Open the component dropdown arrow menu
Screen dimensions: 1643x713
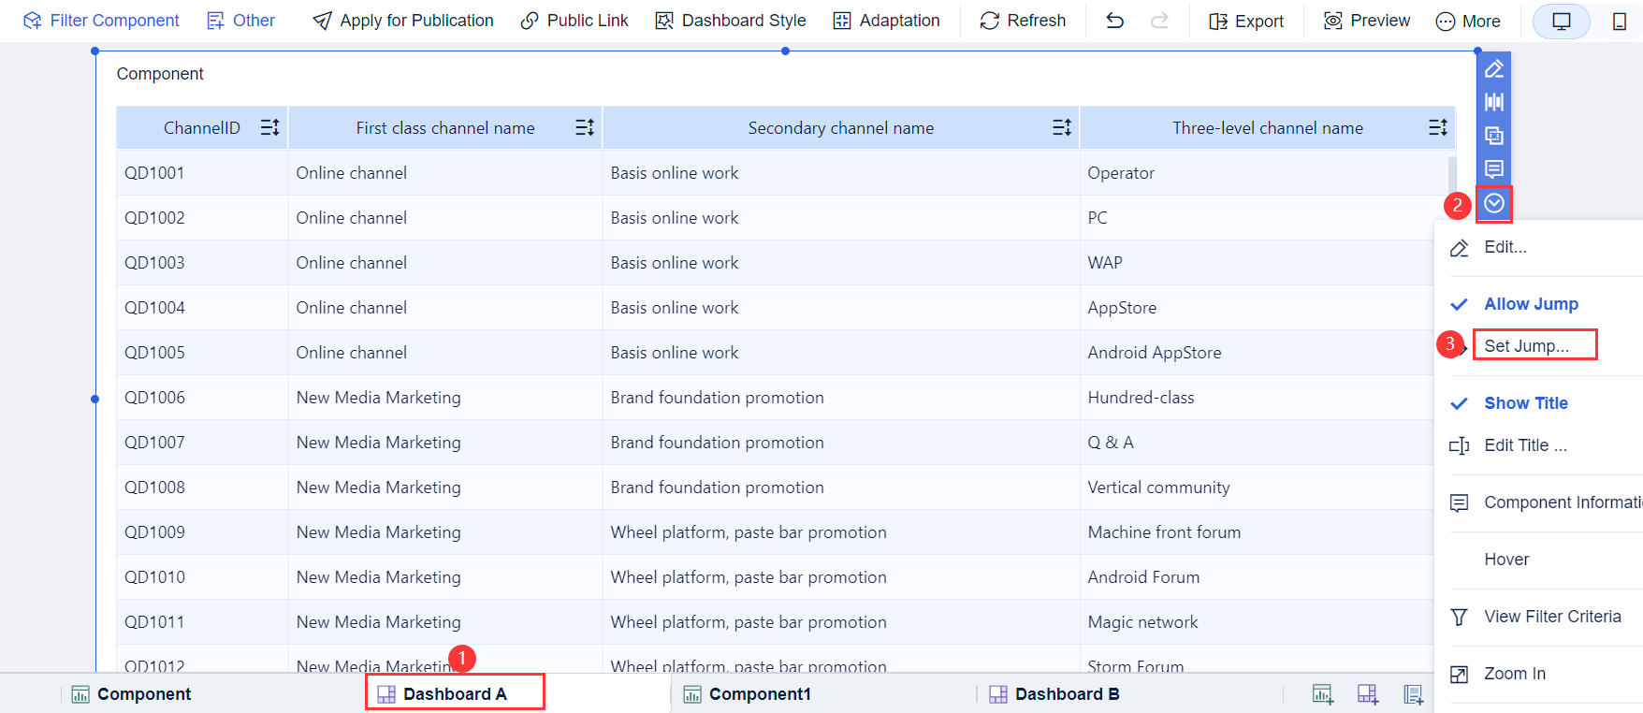(1494, 203)
